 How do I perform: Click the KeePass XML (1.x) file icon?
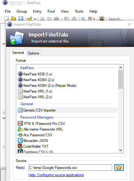coord(20,91)
